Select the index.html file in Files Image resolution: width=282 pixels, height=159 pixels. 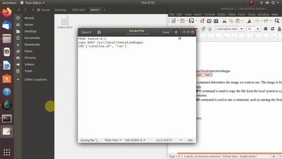click(65, 22)
